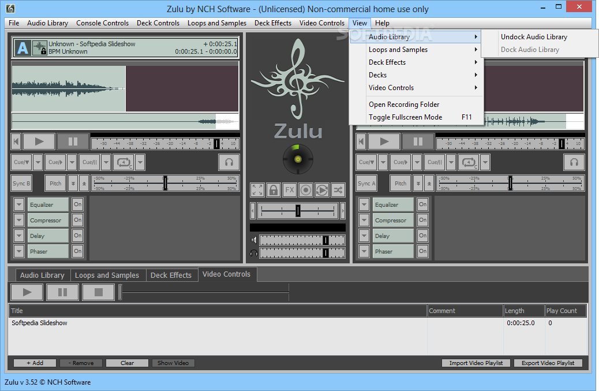Switch to the Loops and Samples tab
Viewport: 599px width, 391px height.
tap(107, 275)
